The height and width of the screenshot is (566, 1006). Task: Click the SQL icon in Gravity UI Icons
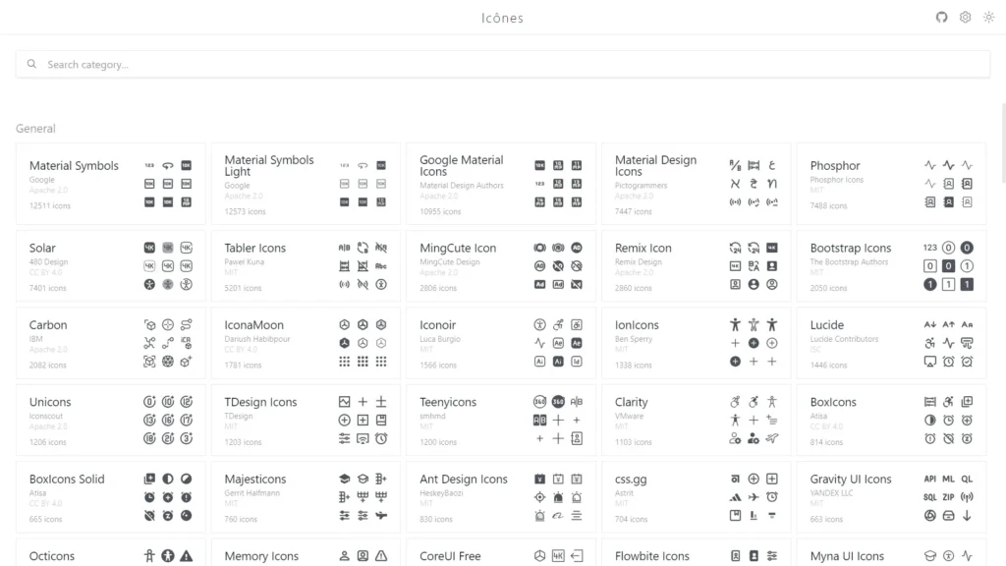pos(929,496)
